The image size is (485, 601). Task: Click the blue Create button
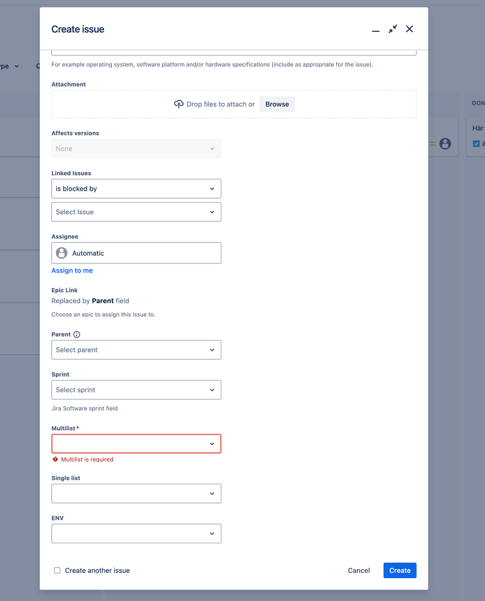400,570
